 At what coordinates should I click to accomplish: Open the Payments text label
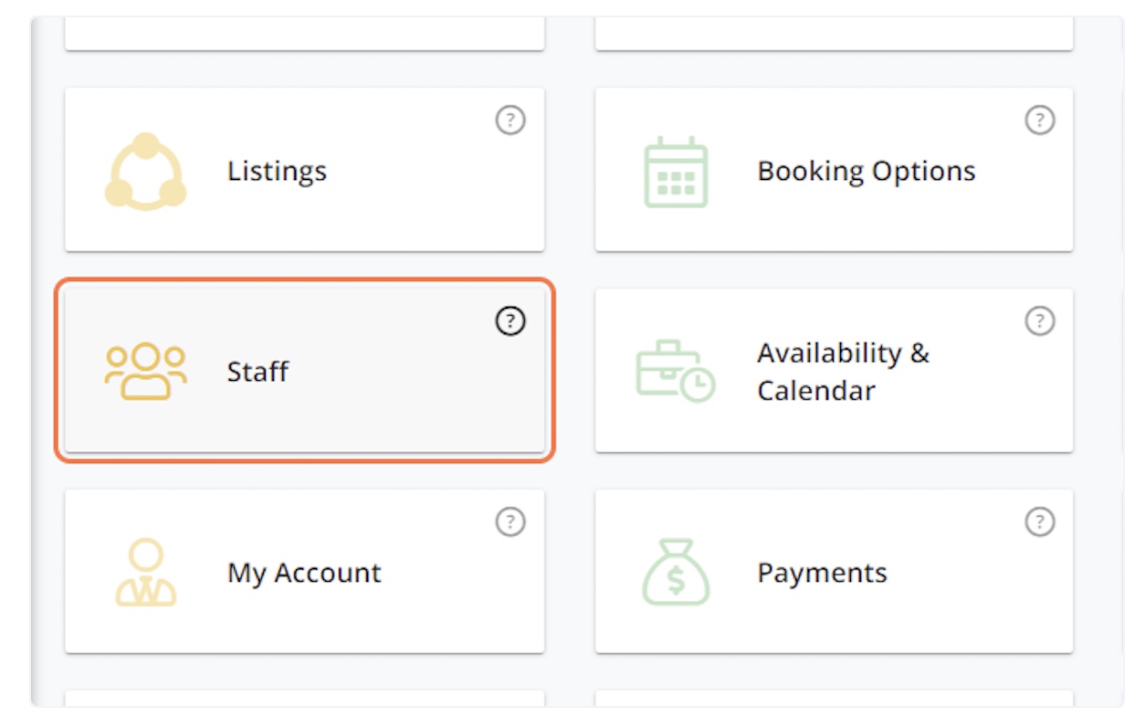click(x=822, y=573)
